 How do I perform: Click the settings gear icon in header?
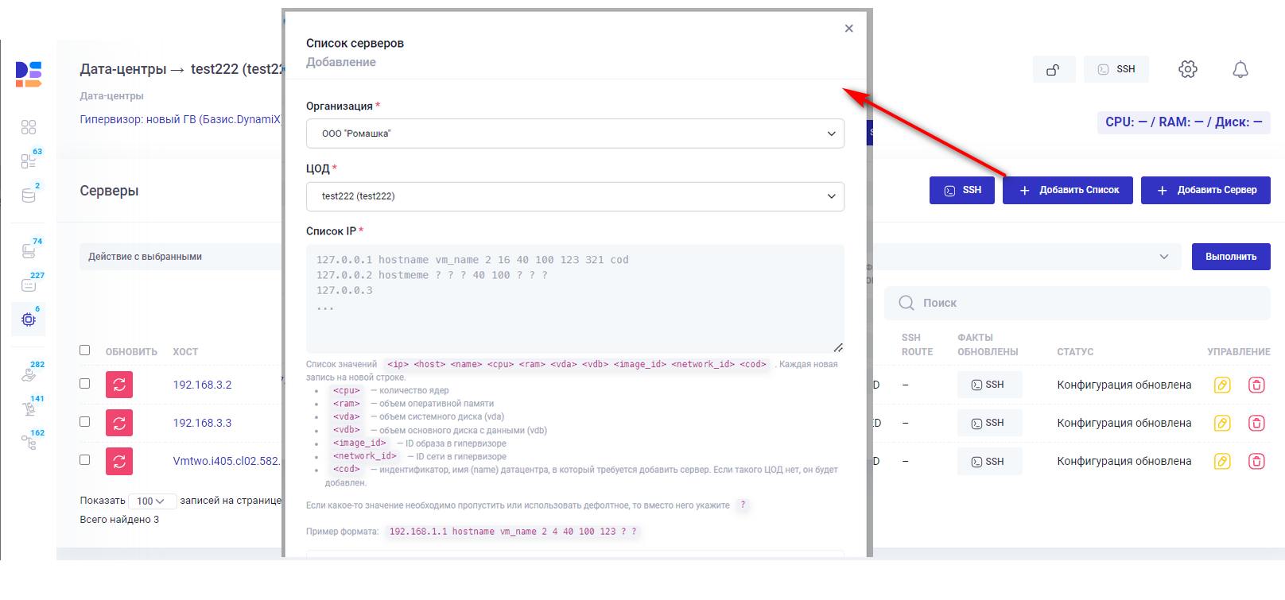[x=1187, y=69]
